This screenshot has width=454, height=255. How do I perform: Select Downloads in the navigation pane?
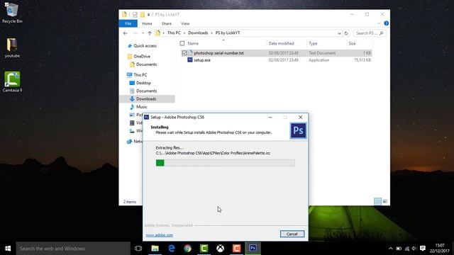coord(146,99)
